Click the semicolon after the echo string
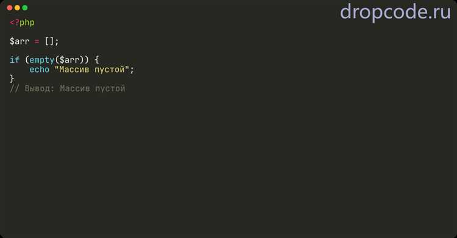 click(x=132, y=70)
